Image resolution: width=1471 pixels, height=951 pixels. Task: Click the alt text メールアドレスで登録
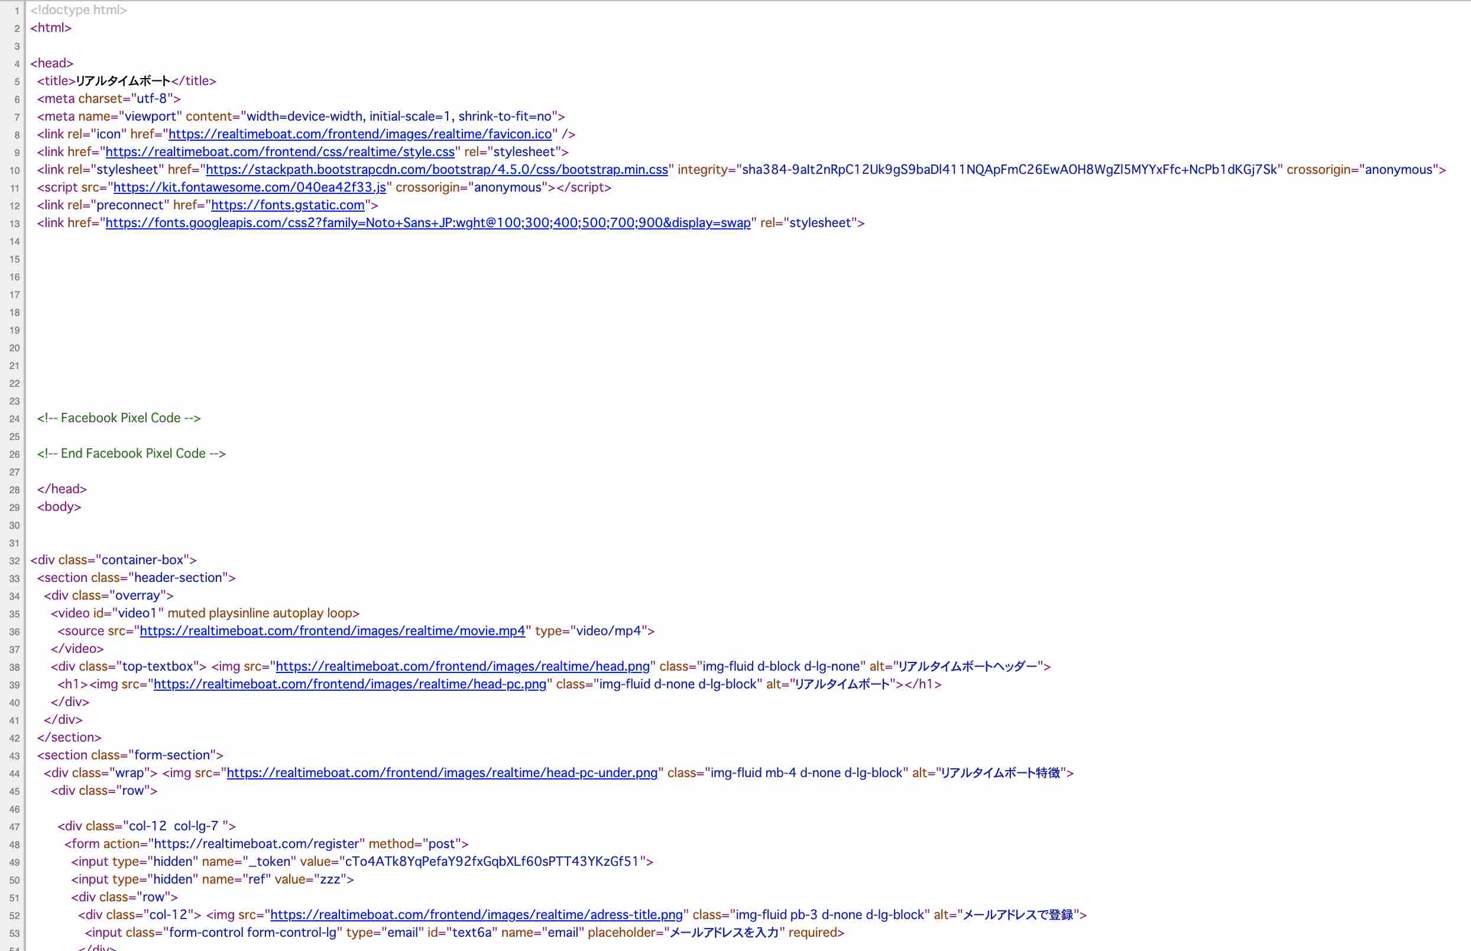pyautogui.click(x=1019, y=915)
